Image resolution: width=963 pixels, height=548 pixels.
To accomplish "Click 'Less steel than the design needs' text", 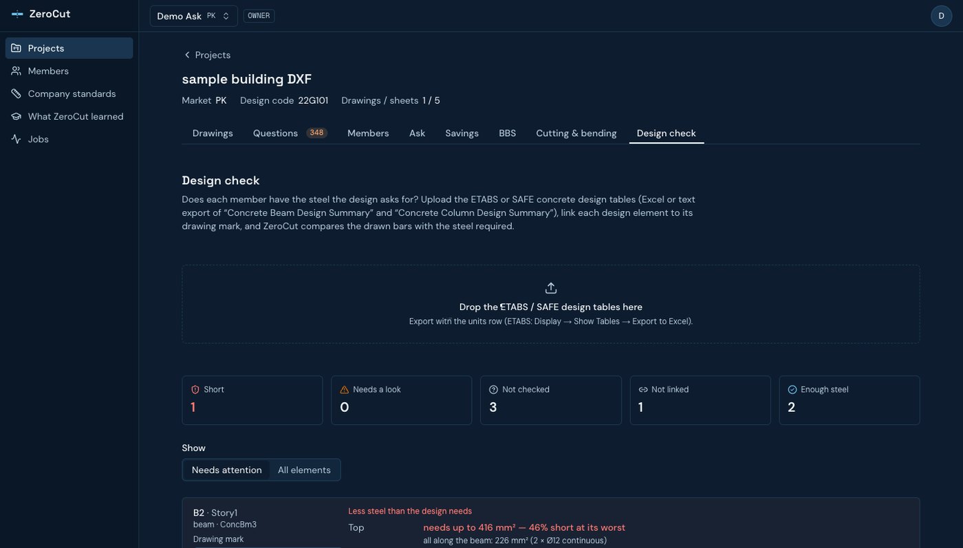I will (x=410, y=511).
